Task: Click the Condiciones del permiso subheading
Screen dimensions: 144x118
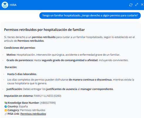Action: pyautogui.click(x=20, y=48)
